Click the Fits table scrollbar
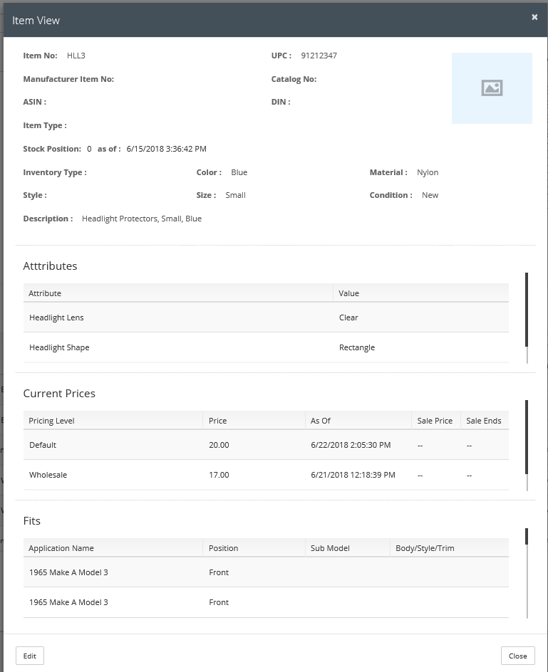 click(x=527, y=573)
